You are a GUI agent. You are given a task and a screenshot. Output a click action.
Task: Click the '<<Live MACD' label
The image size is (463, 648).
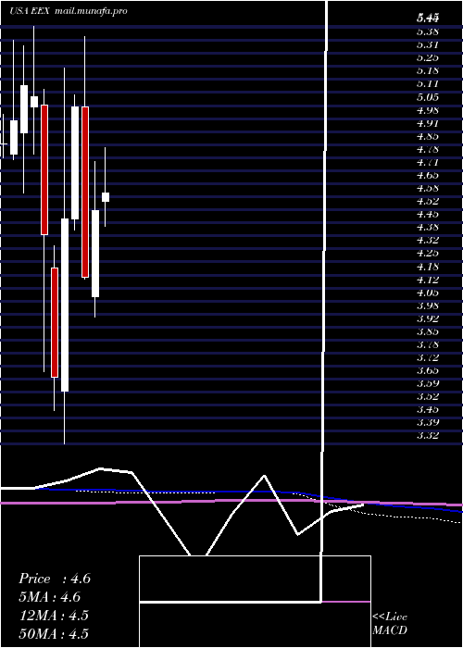point(390,624)
